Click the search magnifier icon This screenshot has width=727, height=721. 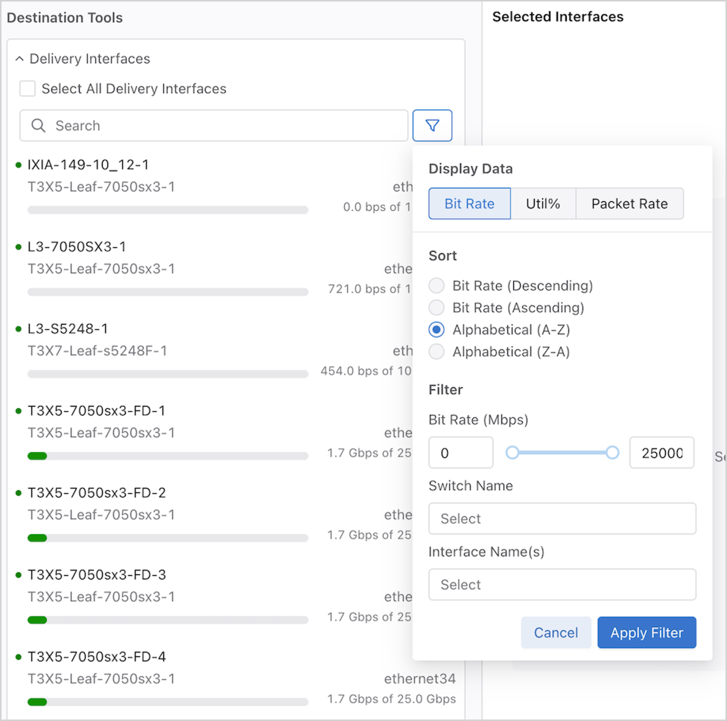click(39, 126)
